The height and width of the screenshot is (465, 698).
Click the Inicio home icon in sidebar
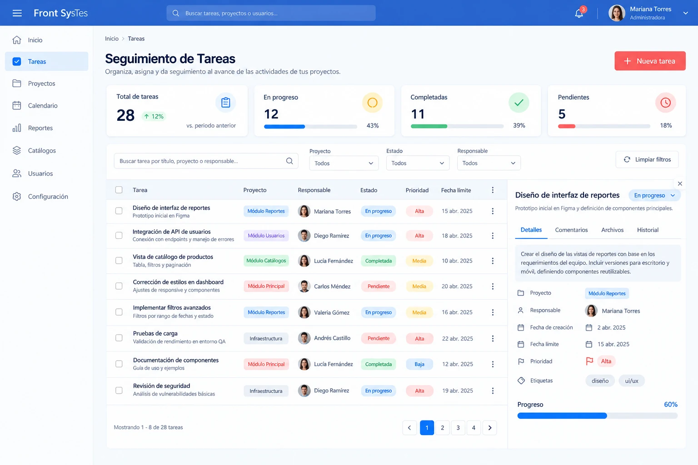point(17,40)
